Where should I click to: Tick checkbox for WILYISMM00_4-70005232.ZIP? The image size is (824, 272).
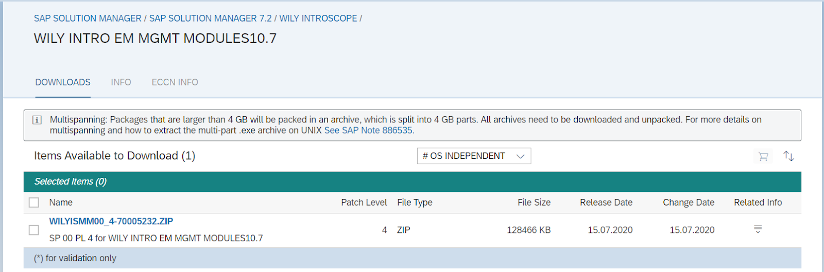(x=34, y=230)
